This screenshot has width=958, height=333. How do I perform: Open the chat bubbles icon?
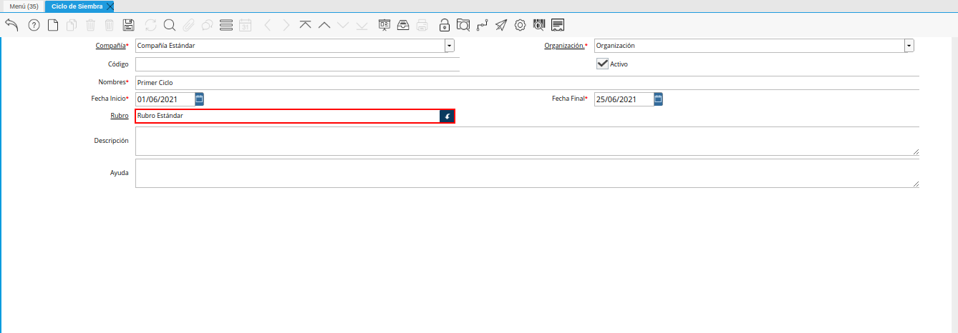(207, 25)
